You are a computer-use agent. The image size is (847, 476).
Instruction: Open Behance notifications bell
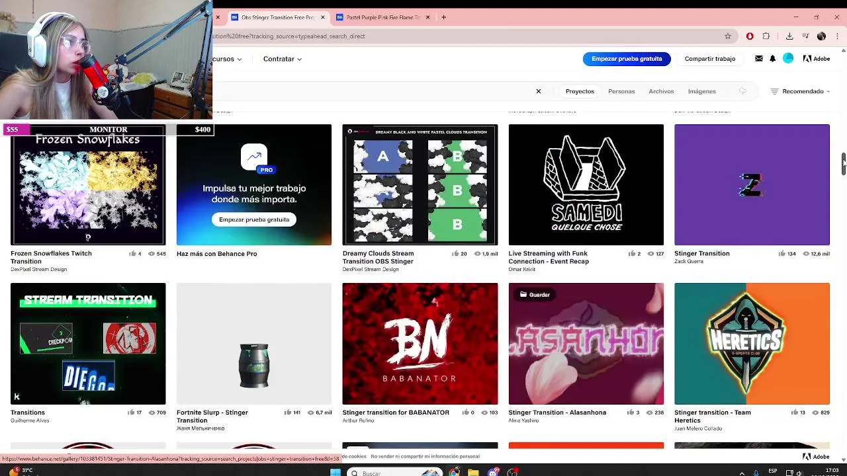pos(772,59)
